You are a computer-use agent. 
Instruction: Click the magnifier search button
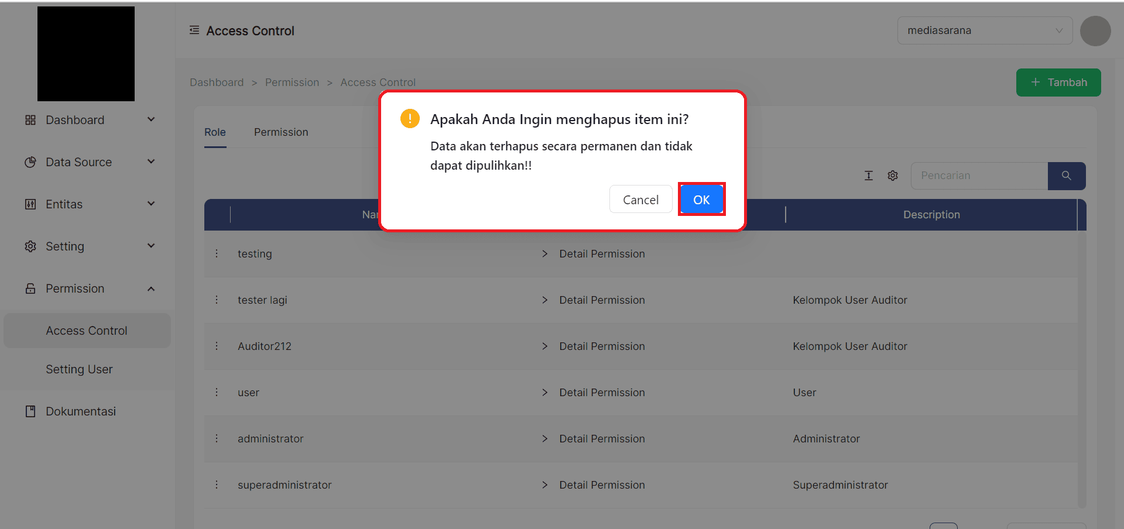point(1066,176)
